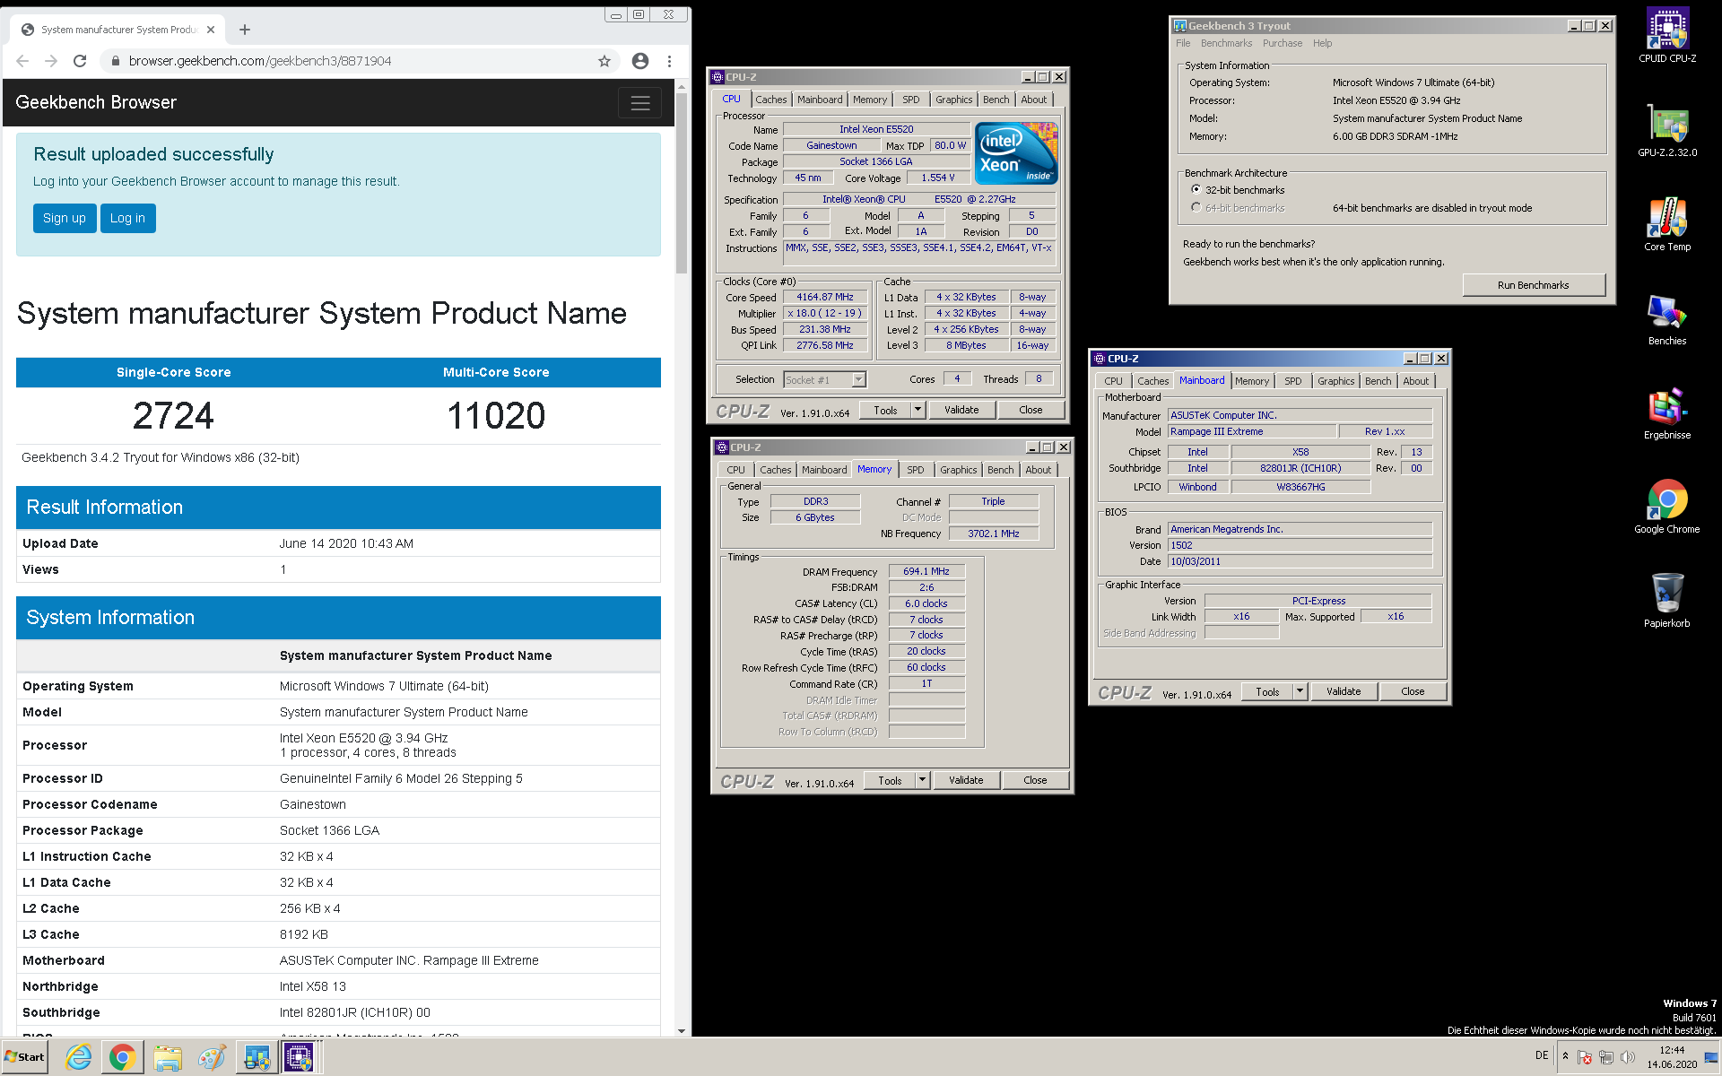The width and height of the screenshot is (1722, 1076).
Task: Click Validate in CPU tab window
Action: coord(961,410)
